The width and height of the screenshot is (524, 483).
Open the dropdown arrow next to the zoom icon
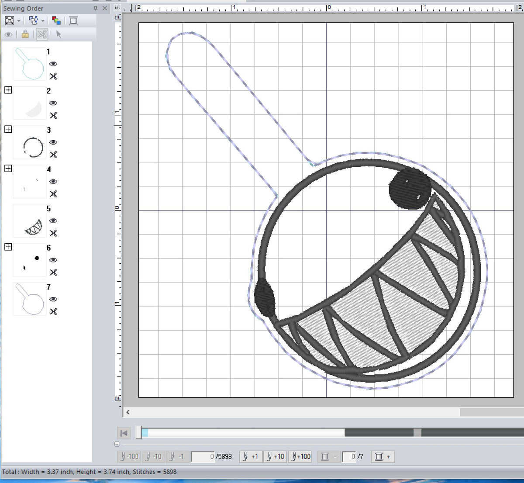(18, 21)
